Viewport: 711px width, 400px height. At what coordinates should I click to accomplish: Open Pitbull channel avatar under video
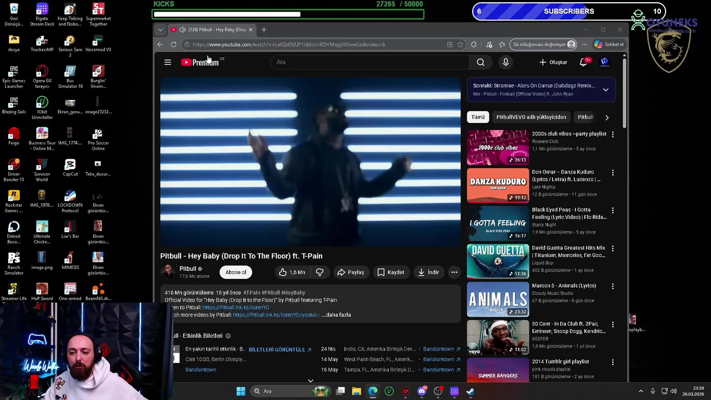coord(167,272)
